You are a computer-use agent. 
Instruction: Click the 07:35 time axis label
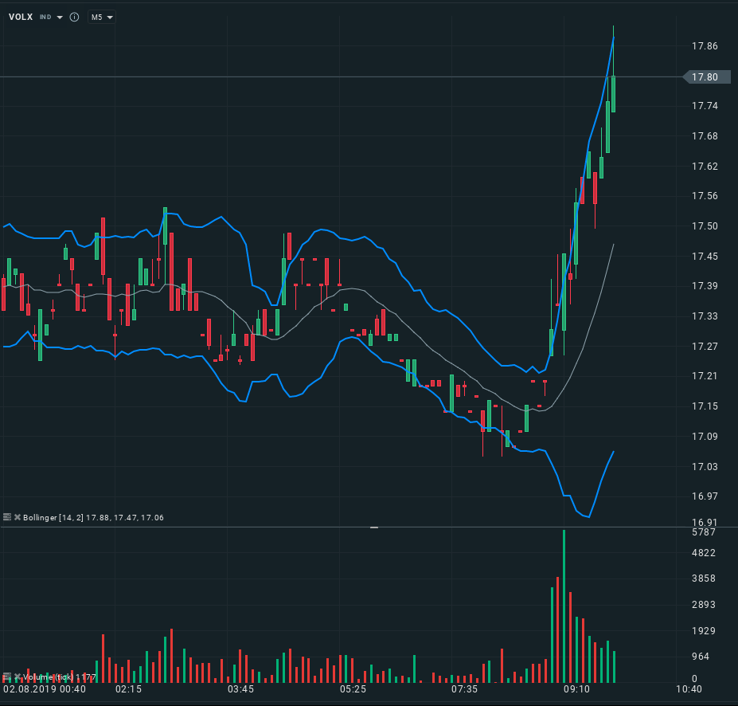(x=465, y=689)
